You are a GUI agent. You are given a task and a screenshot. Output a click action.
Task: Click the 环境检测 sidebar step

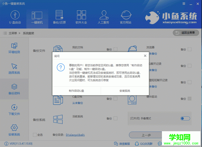tap(14, 48)
